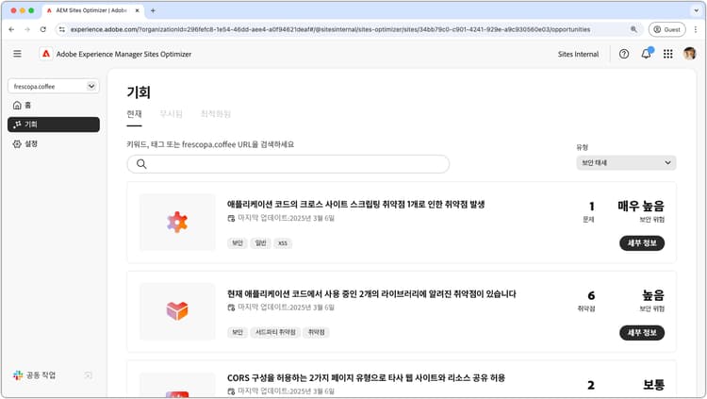This screenshot has width=707, height=399.
Task: Open the user profile avatar
Action: (x=689, y=54)
